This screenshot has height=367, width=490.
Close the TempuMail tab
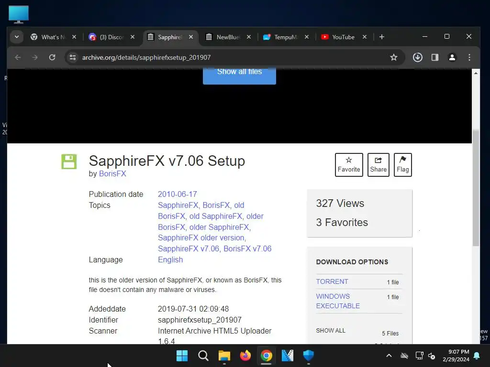(307, 37)
